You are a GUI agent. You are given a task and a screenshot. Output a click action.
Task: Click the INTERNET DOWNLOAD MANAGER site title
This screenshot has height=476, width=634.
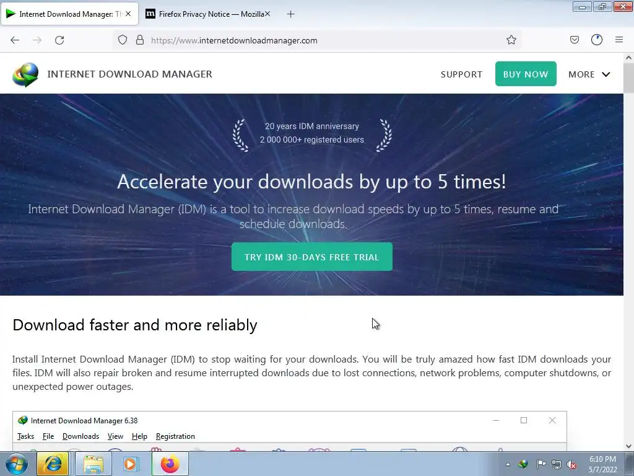pyautogui.click(x=130, y=74)
